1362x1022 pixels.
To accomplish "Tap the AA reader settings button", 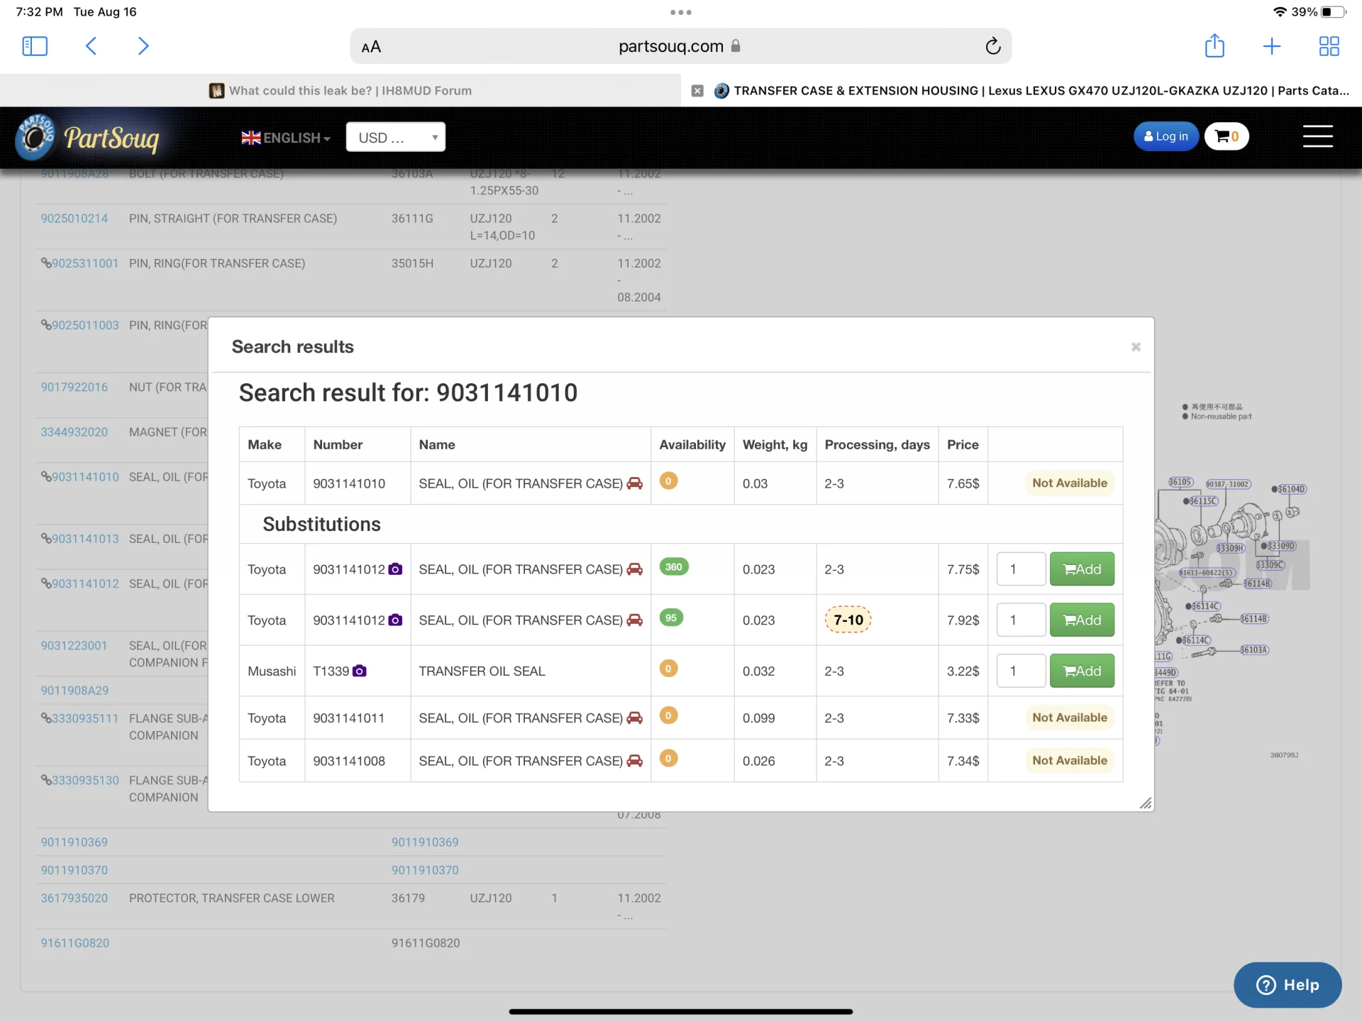I will pyautogui.click(x=371, y=47).
